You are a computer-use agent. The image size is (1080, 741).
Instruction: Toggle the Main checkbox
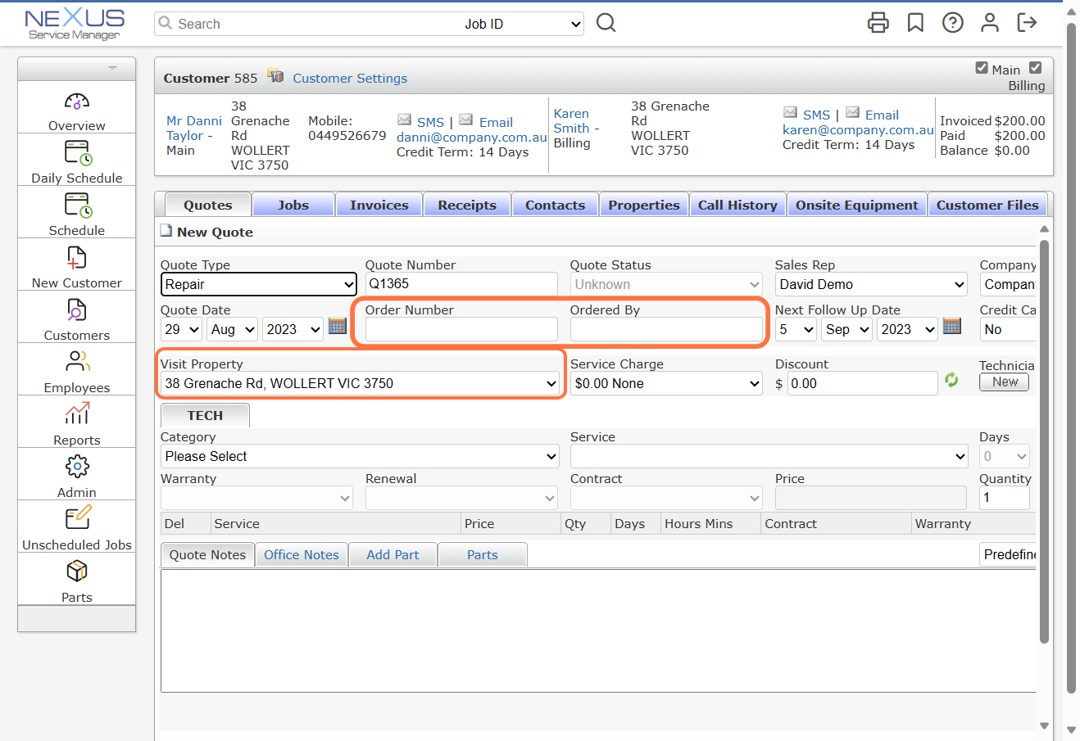click(x=982, y=68)
